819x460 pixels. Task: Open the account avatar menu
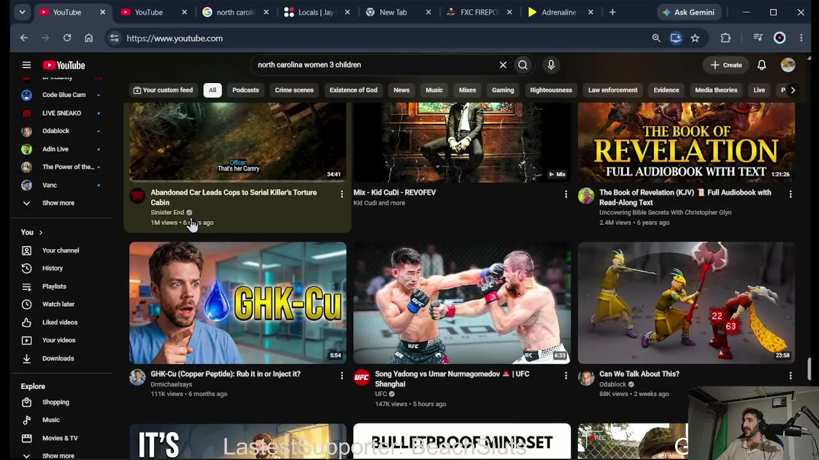click(788, 65)
